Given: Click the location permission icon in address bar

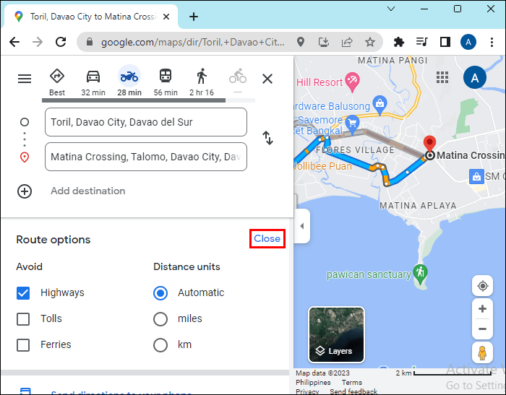Looking at the screenshot, I should 301,42.
